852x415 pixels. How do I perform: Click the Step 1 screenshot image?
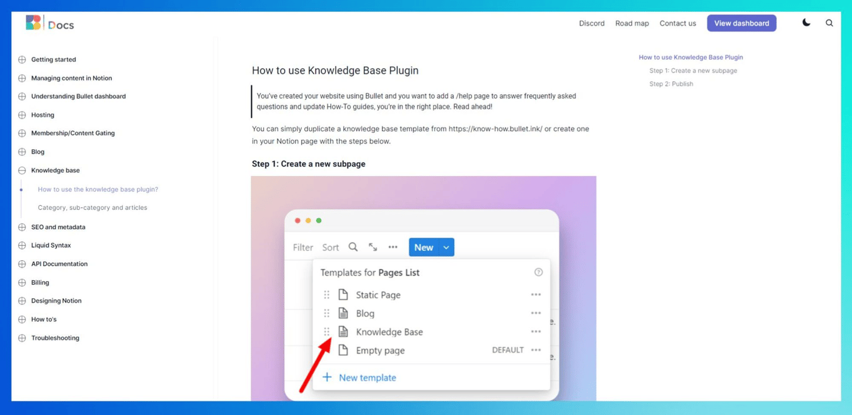point(424,288)
